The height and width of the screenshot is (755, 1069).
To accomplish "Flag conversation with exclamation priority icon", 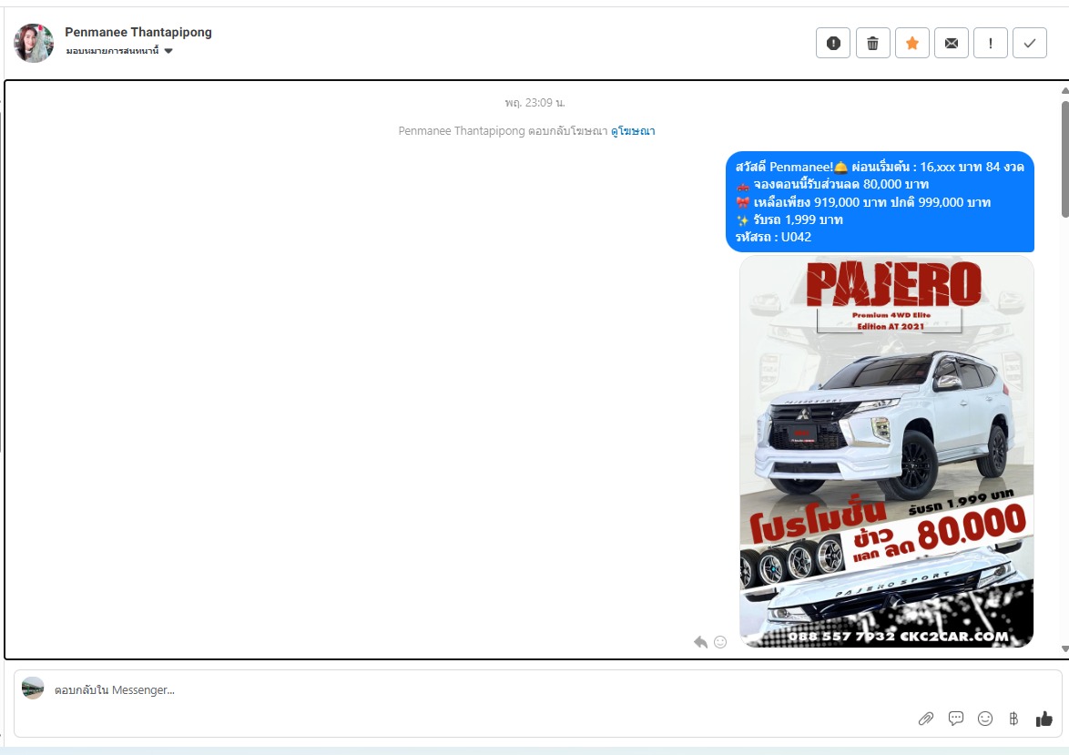I will [x=991, y=44].
